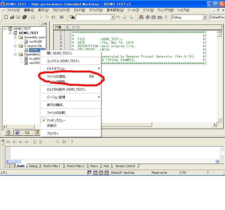This screenshot has width=225, height=210.
Task: Click the matching braces toolbar icon
Action: [x=62, y=17]
